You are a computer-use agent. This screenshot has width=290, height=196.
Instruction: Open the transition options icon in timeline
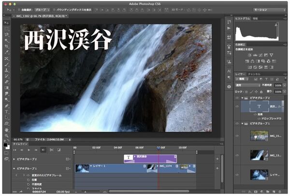[x=59, y=150]
